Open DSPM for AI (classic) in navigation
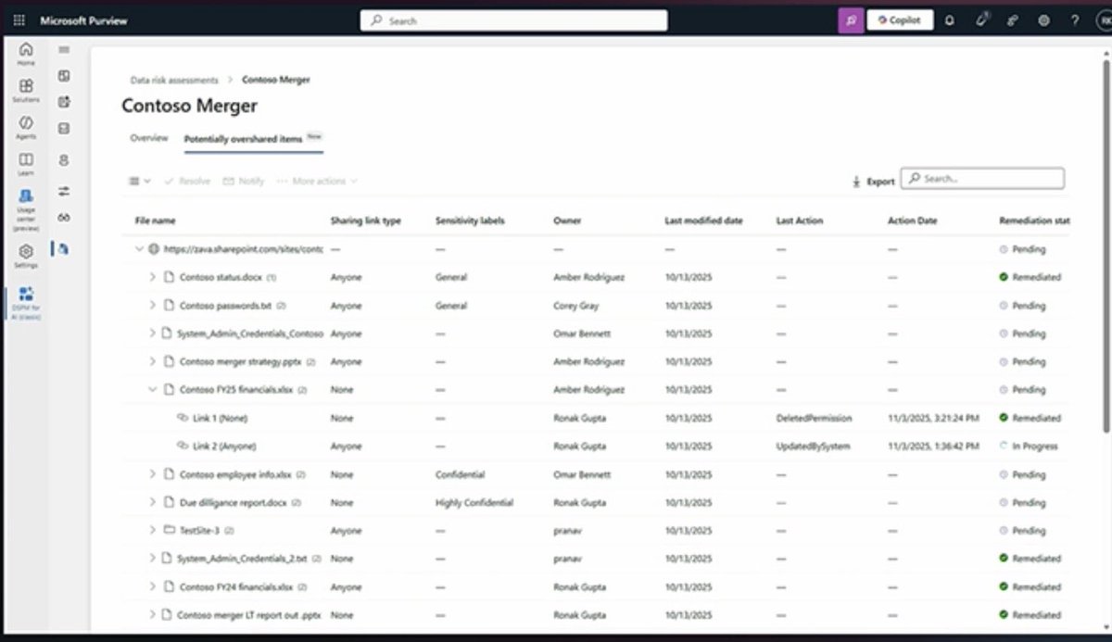This screenshot has height=642, width=1112. pos(26,303)
